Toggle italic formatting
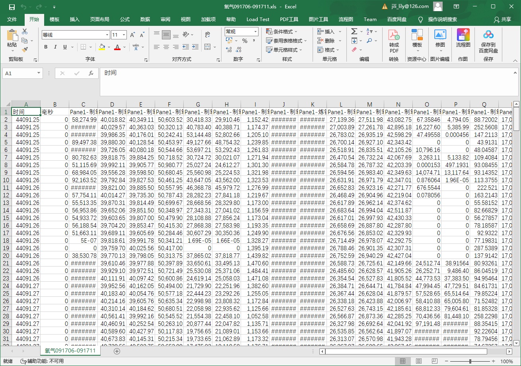521x366 pixels. pyautogui.click(x=55, y=47)
